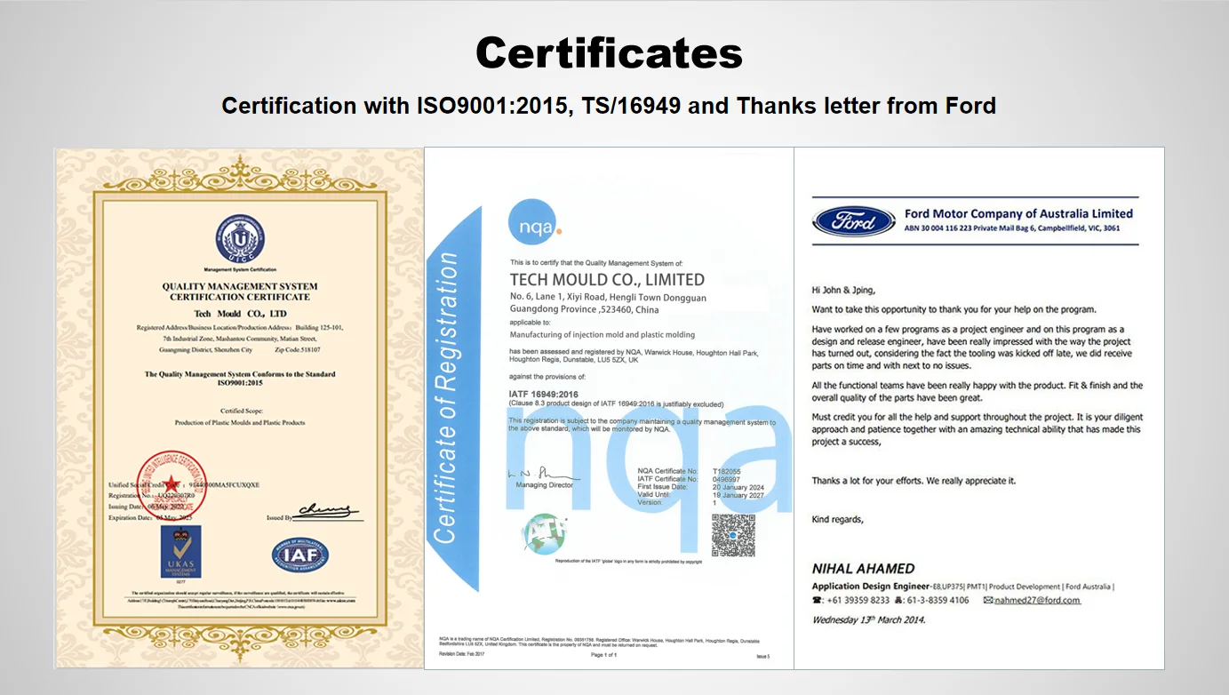
Task: Click phone number '+61 39359 8233'
Action: point(858,600)
